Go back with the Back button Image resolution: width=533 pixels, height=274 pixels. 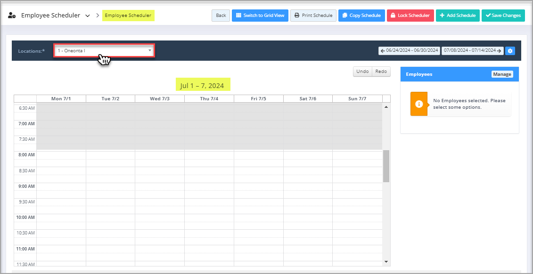pos(221,15)
